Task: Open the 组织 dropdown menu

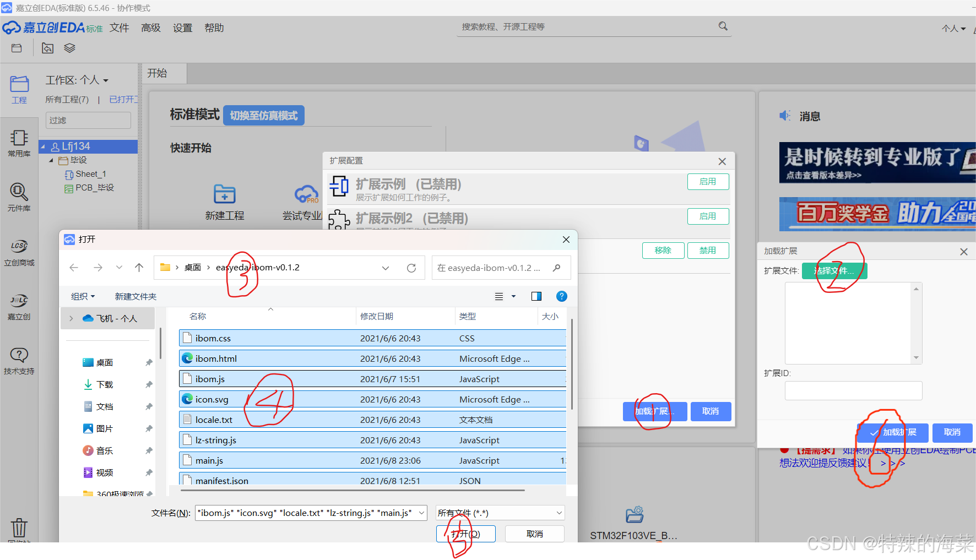Action: point(83,296)
